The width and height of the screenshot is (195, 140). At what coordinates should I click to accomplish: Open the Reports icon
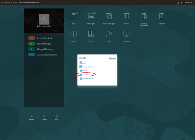point(162,17)
